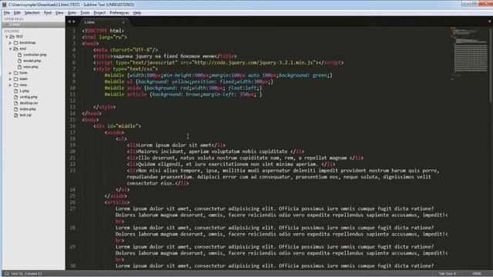This screenshot has height=277, width=493.
Task: Open config.php from the sidebar
Action: [x=29, y=97]
